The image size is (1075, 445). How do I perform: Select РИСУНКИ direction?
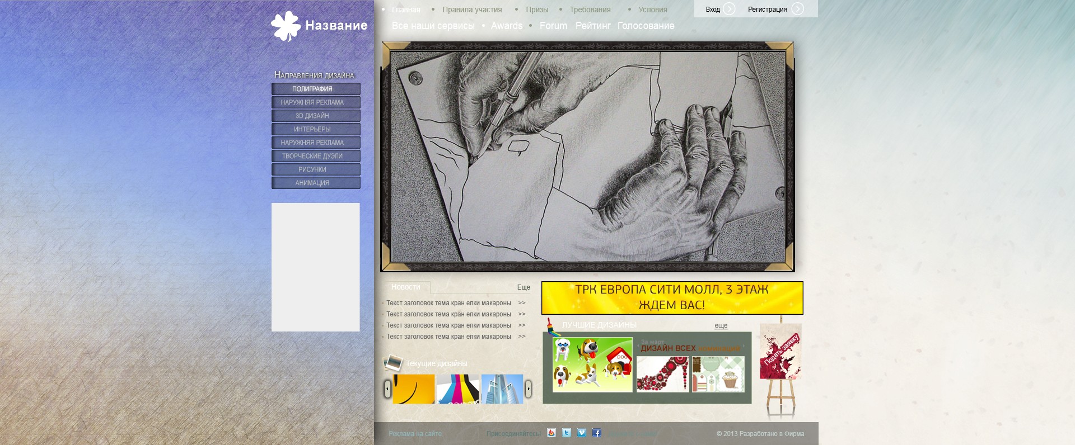[316, 169]
